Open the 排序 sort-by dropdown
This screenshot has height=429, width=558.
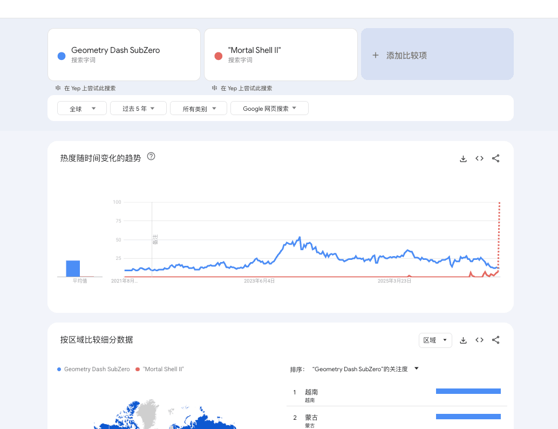coord(365,369)
